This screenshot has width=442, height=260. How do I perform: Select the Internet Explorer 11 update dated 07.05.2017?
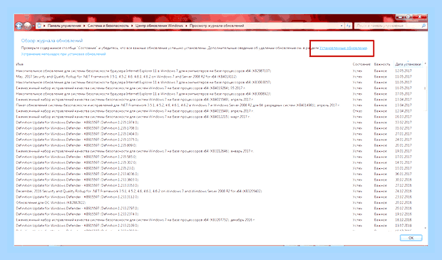point(220,93)
